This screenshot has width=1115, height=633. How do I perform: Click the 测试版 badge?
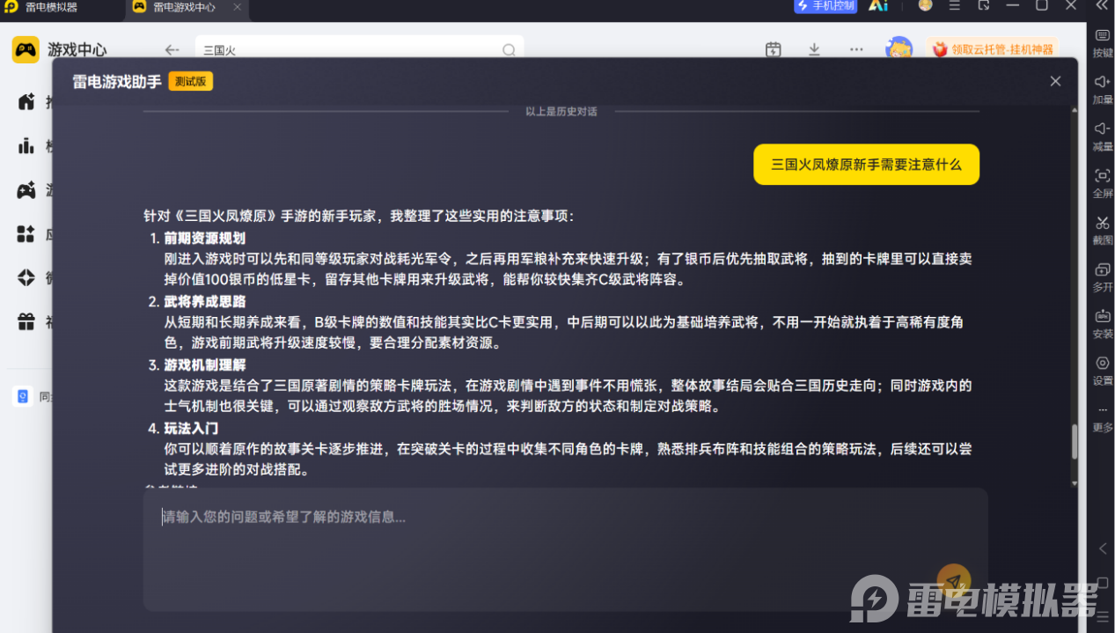click(x=191, y=82)
